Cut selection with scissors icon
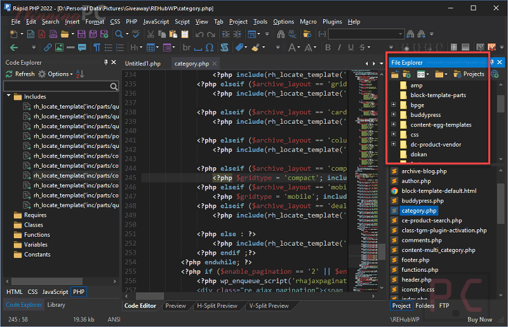This screenshot has width=508, height=327. (150, 34)
